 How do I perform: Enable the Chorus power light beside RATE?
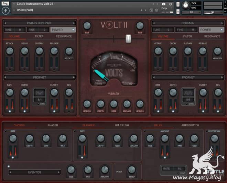pos(6,131)
